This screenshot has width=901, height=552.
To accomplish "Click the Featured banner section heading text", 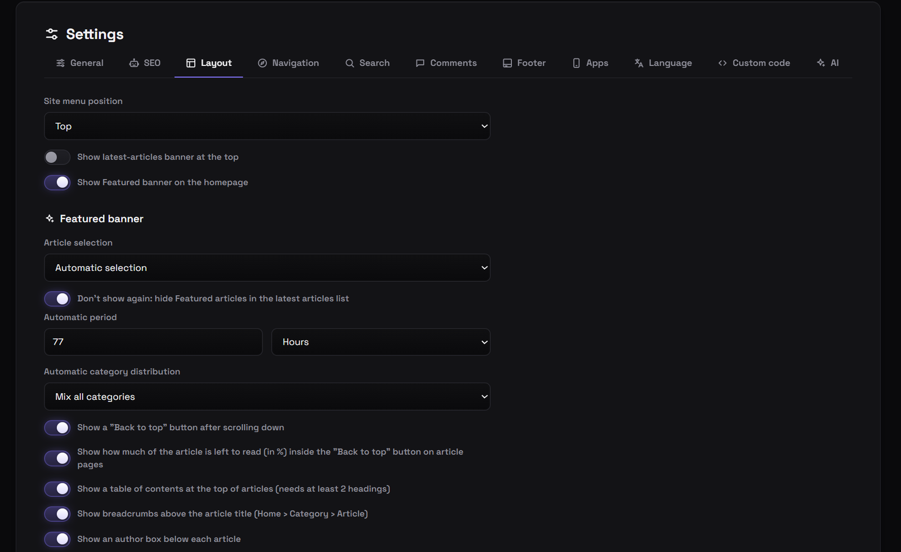I will (x=101, y=219).
